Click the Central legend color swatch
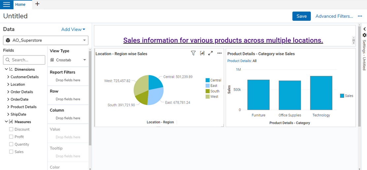The image size is (367, 170). coord(208,80)
